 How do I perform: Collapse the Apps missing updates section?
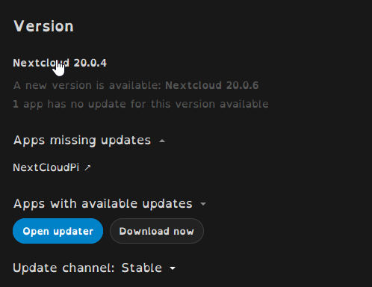[x=89, y=141]
